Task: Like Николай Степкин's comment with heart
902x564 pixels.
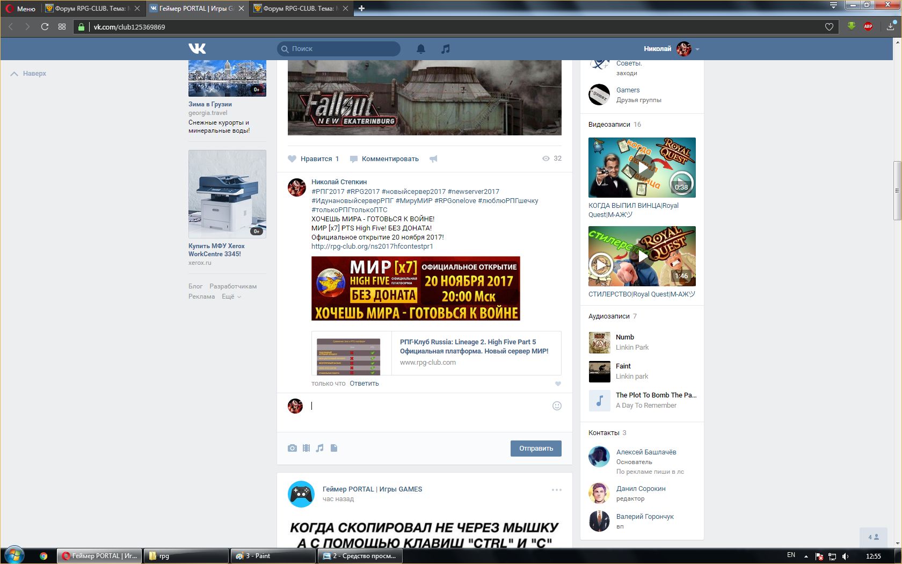Action: pyautogui.click(x=558, y=384)
